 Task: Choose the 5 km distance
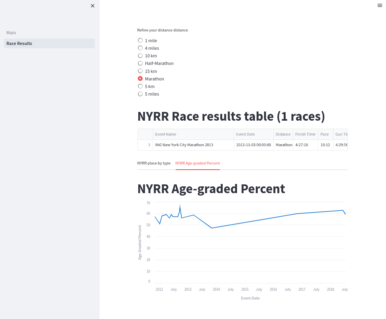[x=140, y=86]
